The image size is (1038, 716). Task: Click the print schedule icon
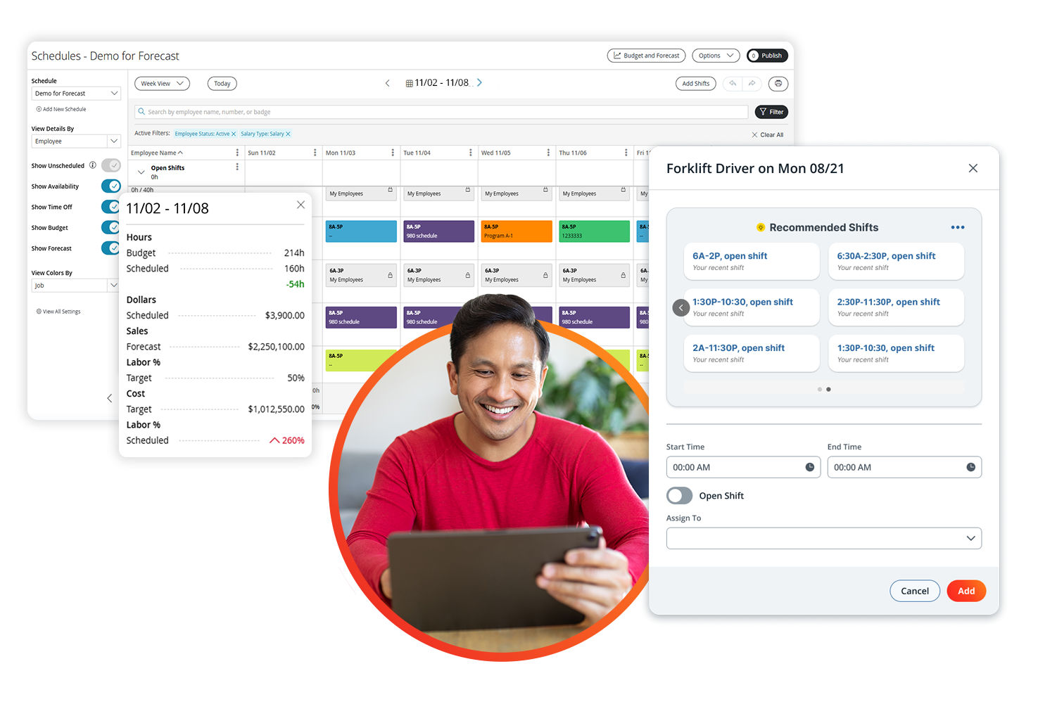pyautogui.click(x=778, y=84)
